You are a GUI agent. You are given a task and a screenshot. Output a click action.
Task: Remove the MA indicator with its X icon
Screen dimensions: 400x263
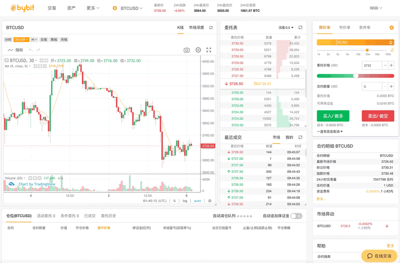(x=44, y=66)
